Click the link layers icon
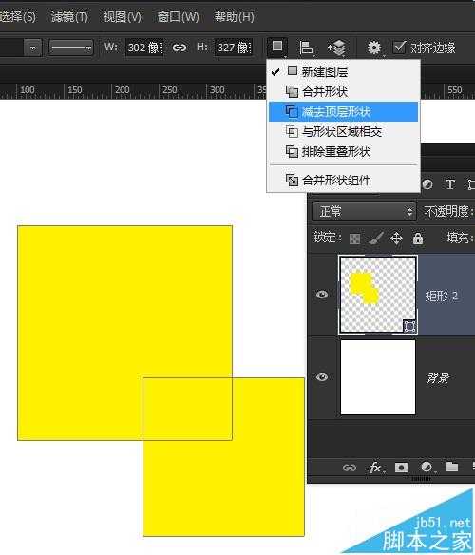Image resolution: width=475 pixels, height=555 pixels. coord(350,468)
